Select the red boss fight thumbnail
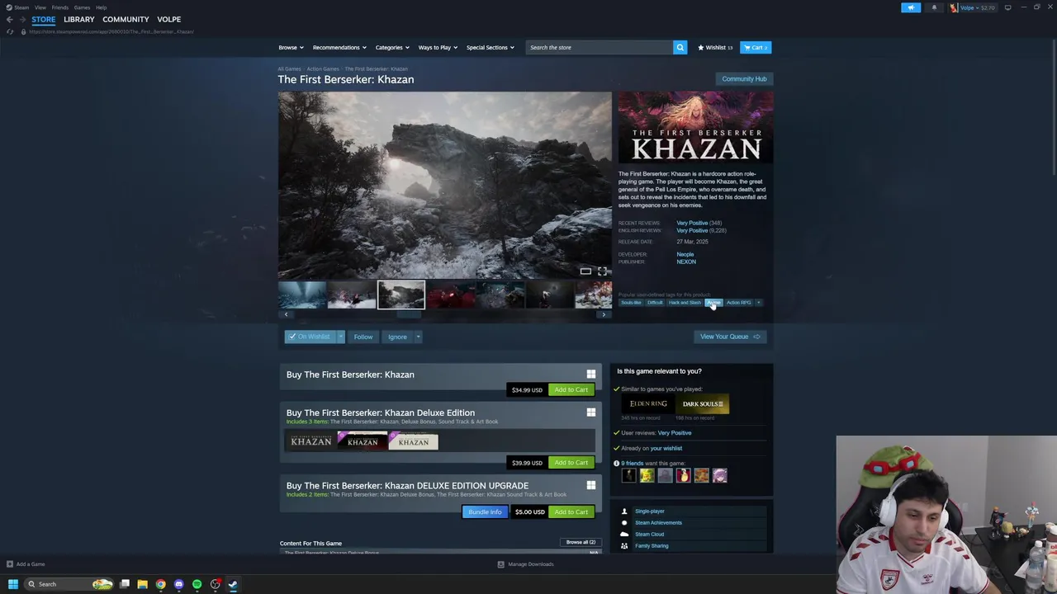 coord(451,295)
